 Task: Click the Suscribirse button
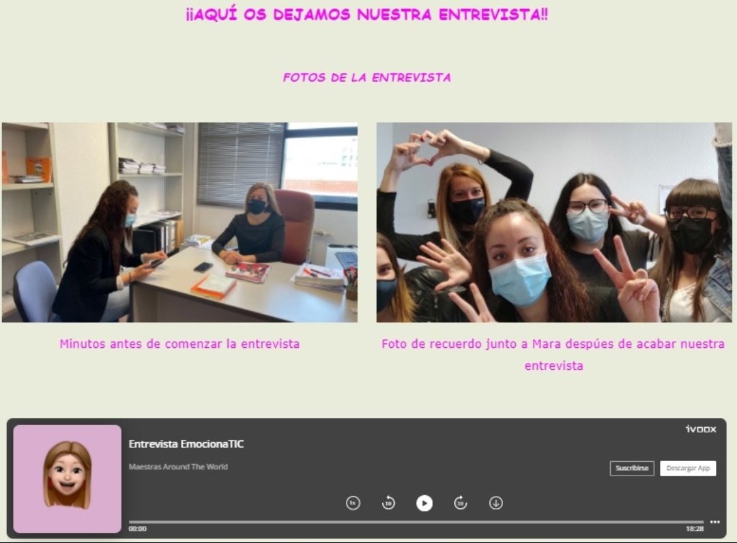(632, 469)
